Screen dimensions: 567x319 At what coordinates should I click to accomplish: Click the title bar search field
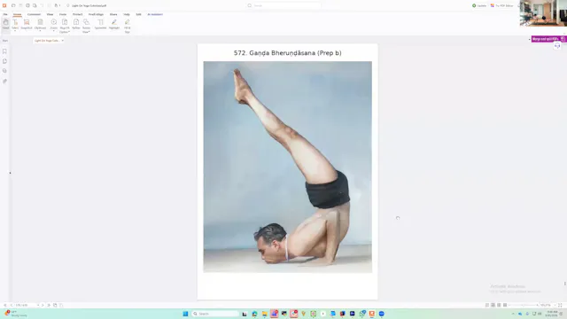click(283, 5)
